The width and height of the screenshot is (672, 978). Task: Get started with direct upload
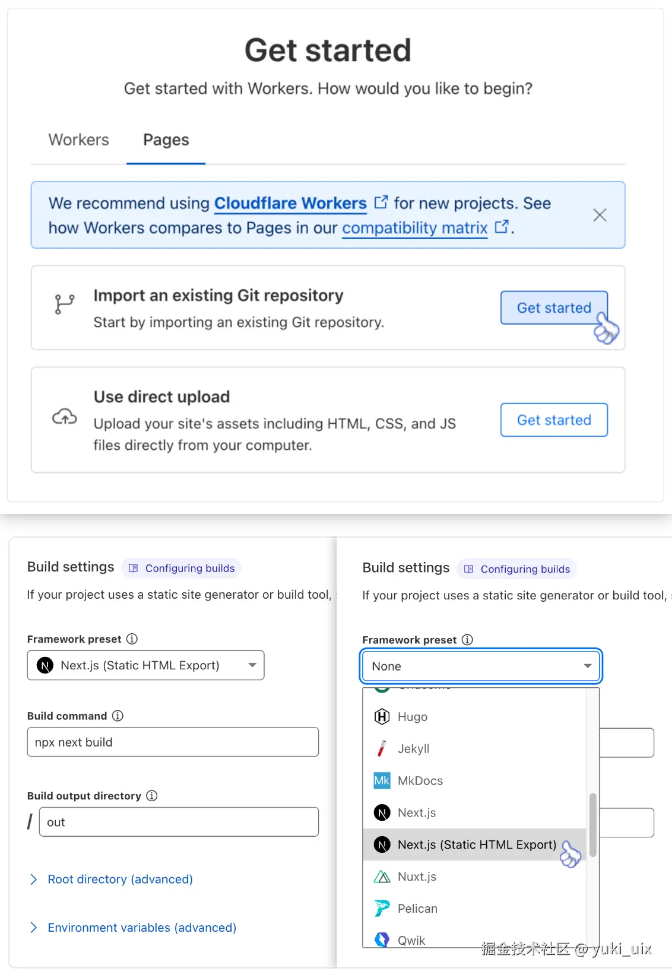(553, 420)
